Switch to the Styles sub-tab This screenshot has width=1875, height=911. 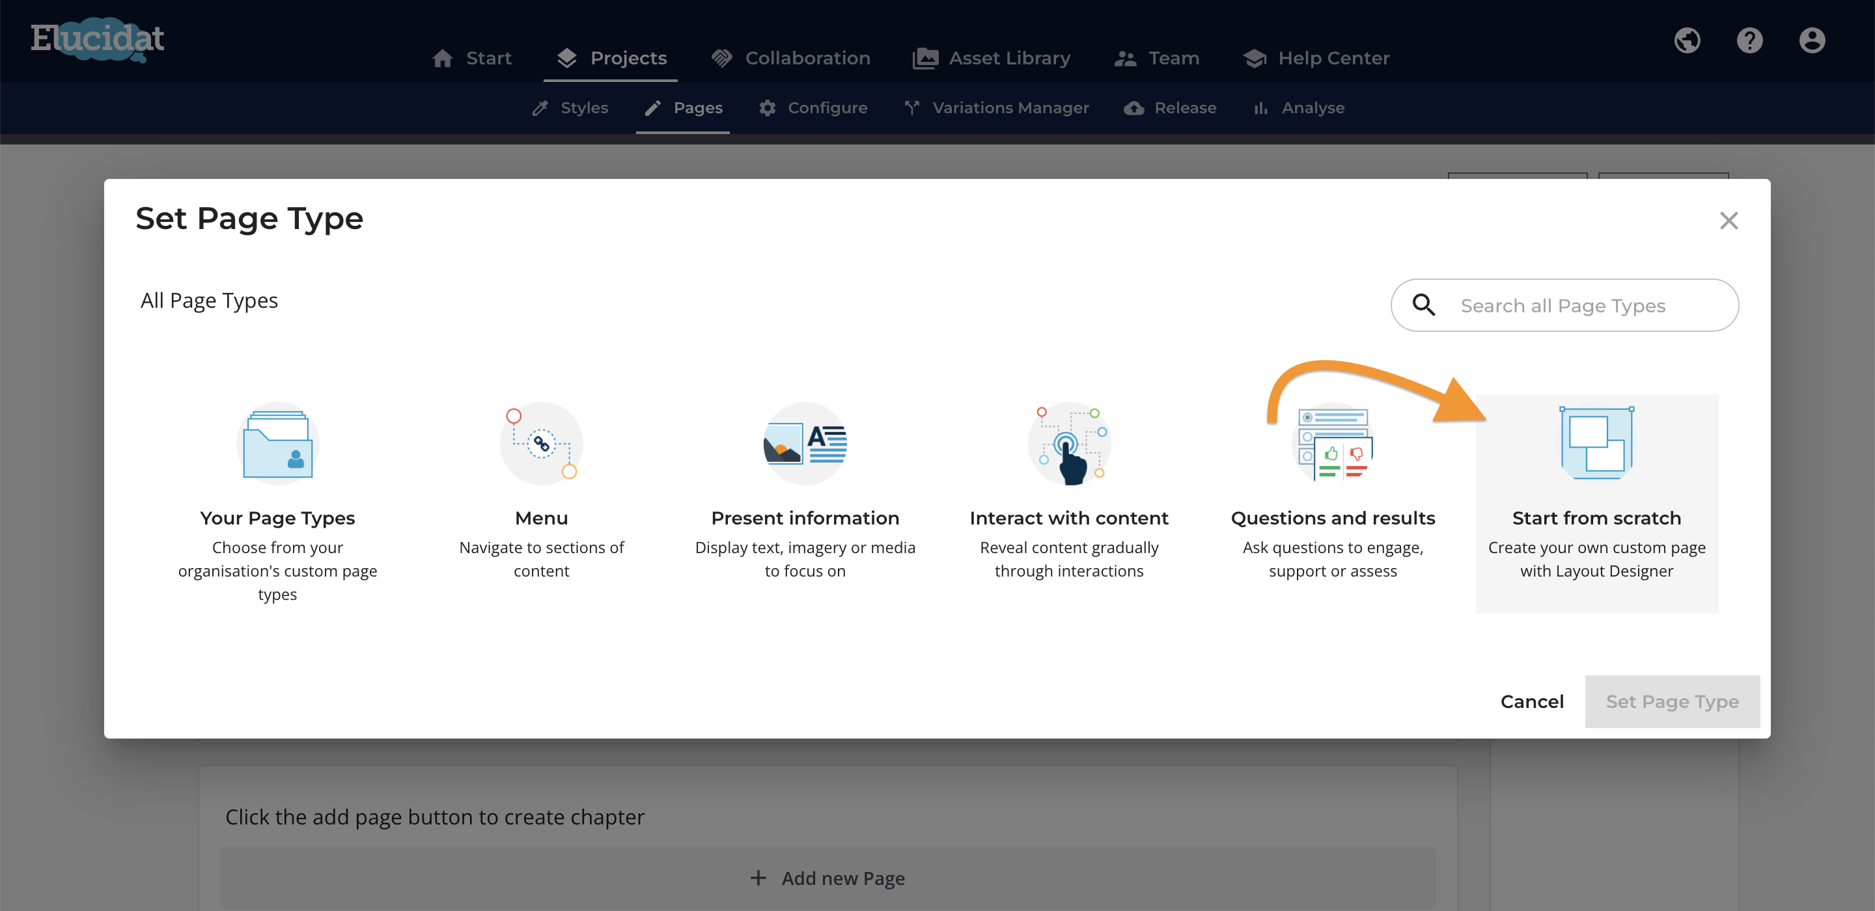[x=570, y=107]
